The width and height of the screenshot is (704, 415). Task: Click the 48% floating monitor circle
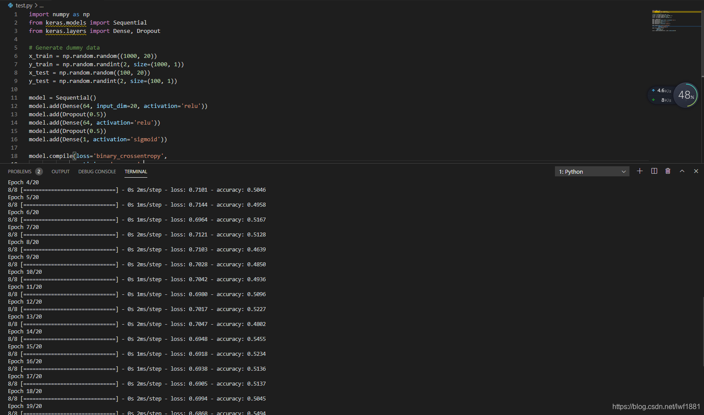pos(686,95)
